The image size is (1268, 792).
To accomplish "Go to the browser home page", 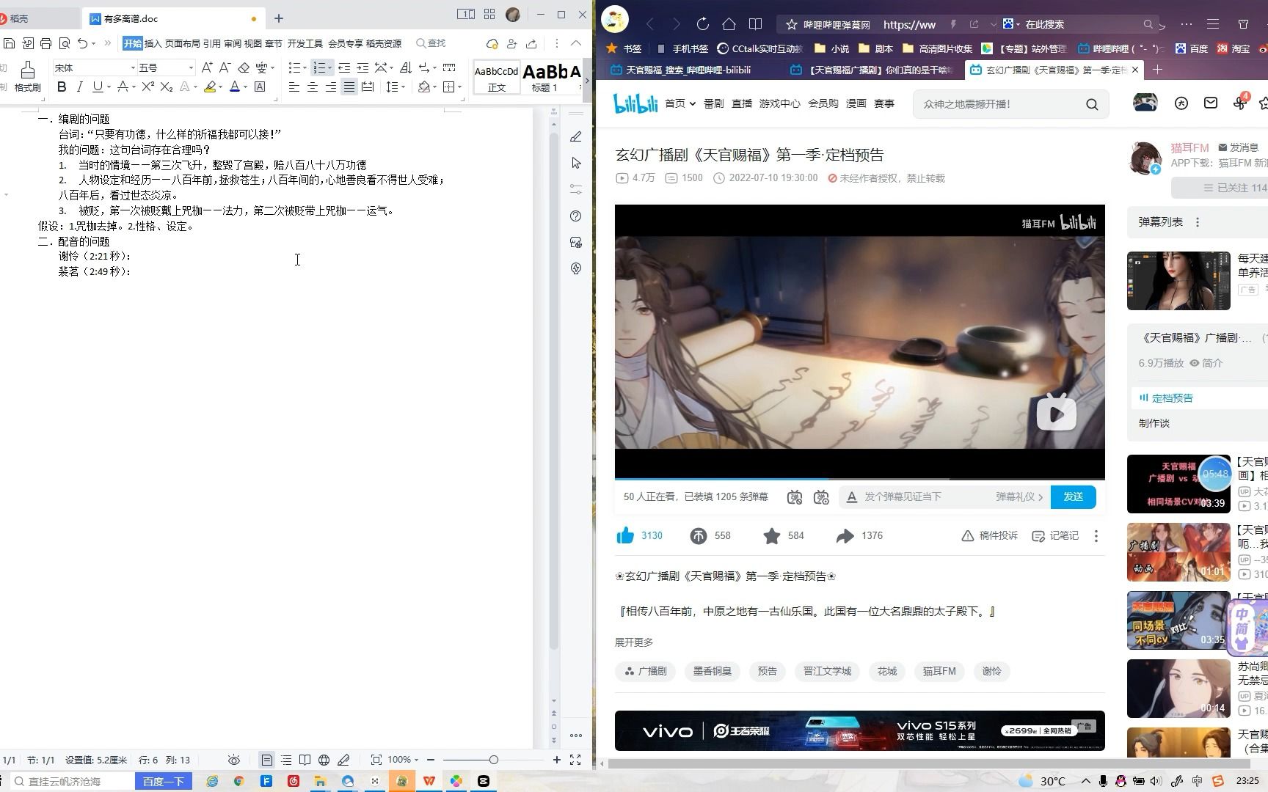I will [x=729, y=24].
